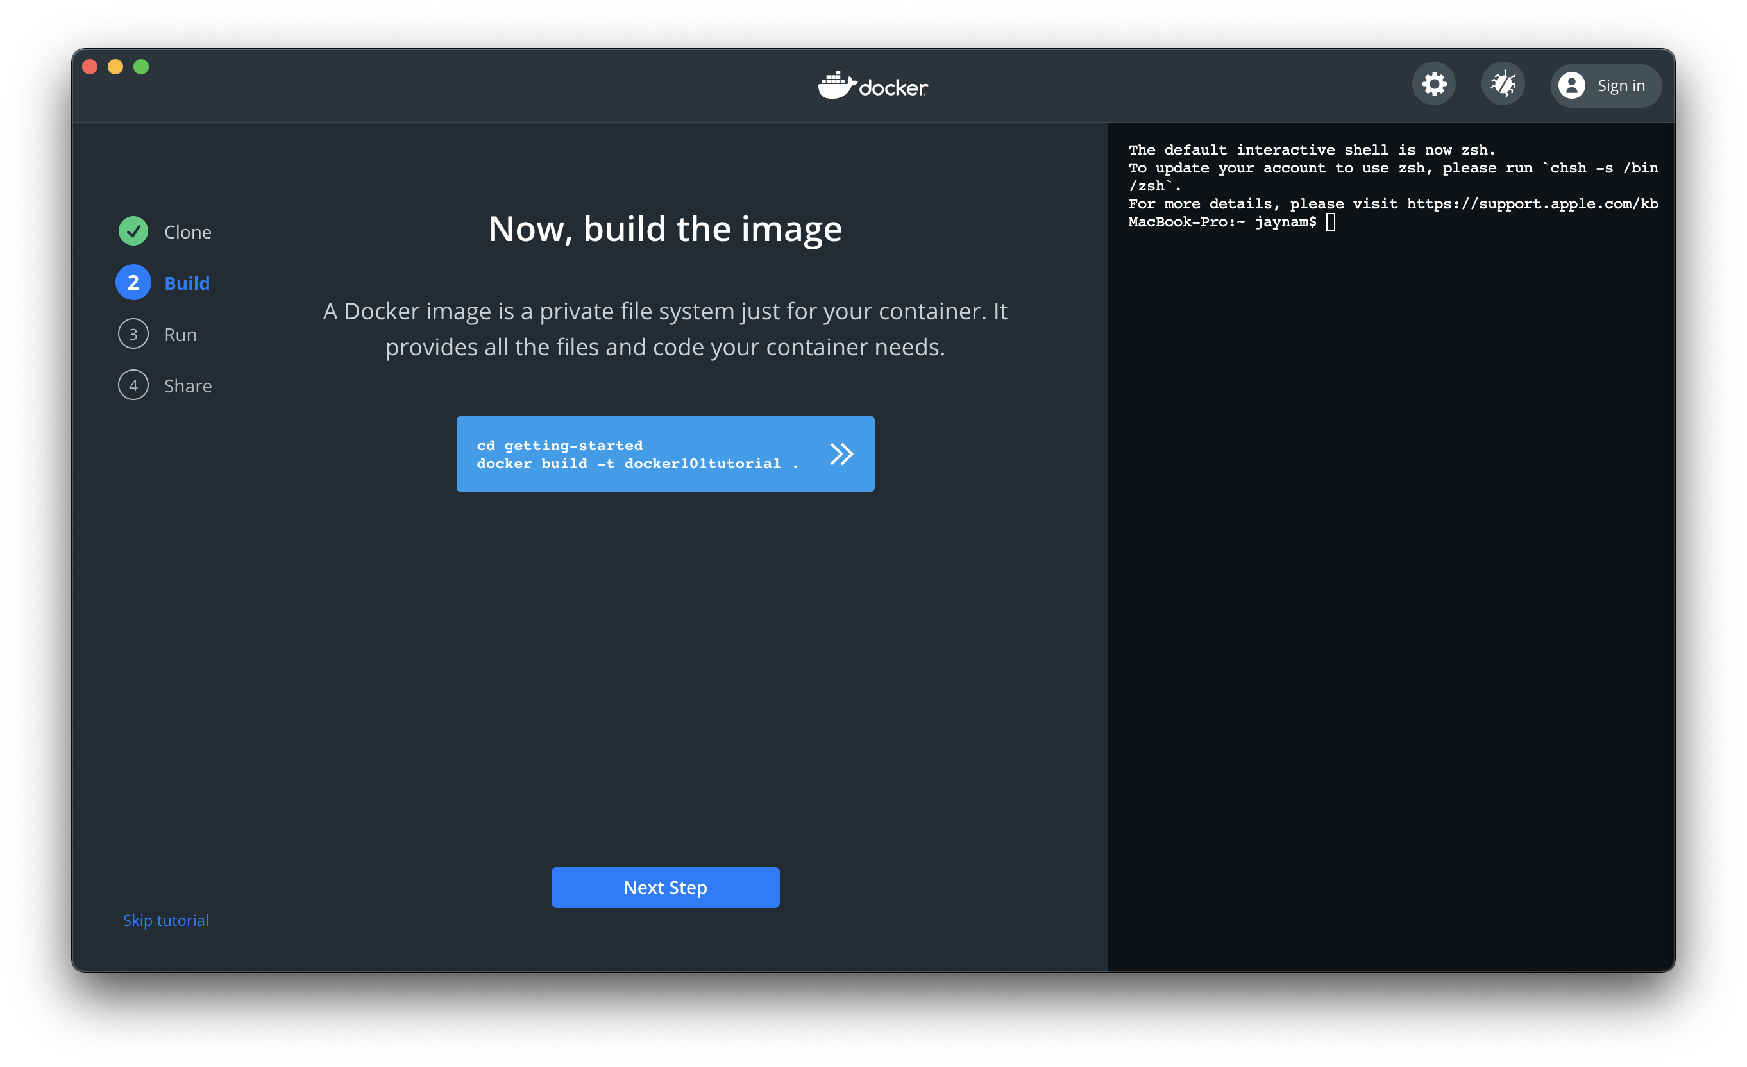Click the terminal prompt cursor

point(1331,222)
